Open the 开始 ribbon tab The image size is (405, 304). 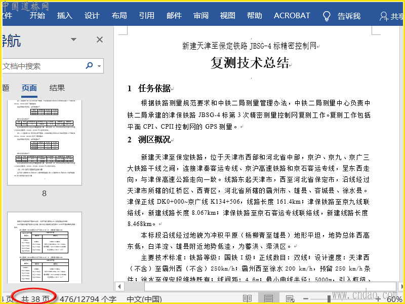coord(37,16)
